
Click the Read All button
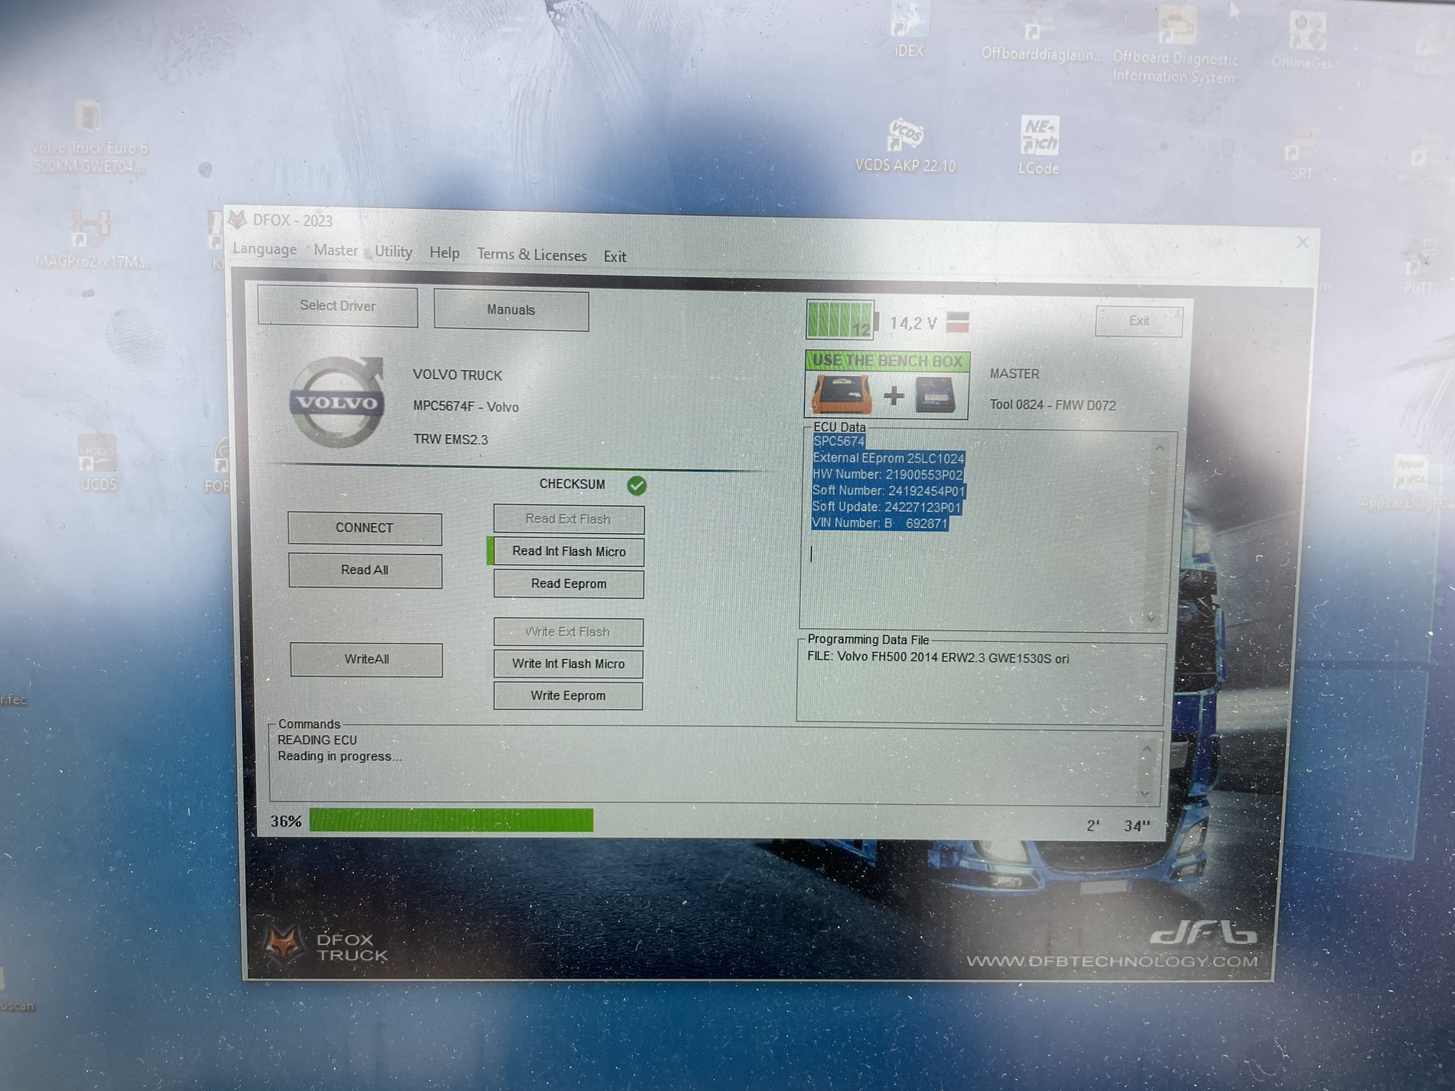point(364,570)
